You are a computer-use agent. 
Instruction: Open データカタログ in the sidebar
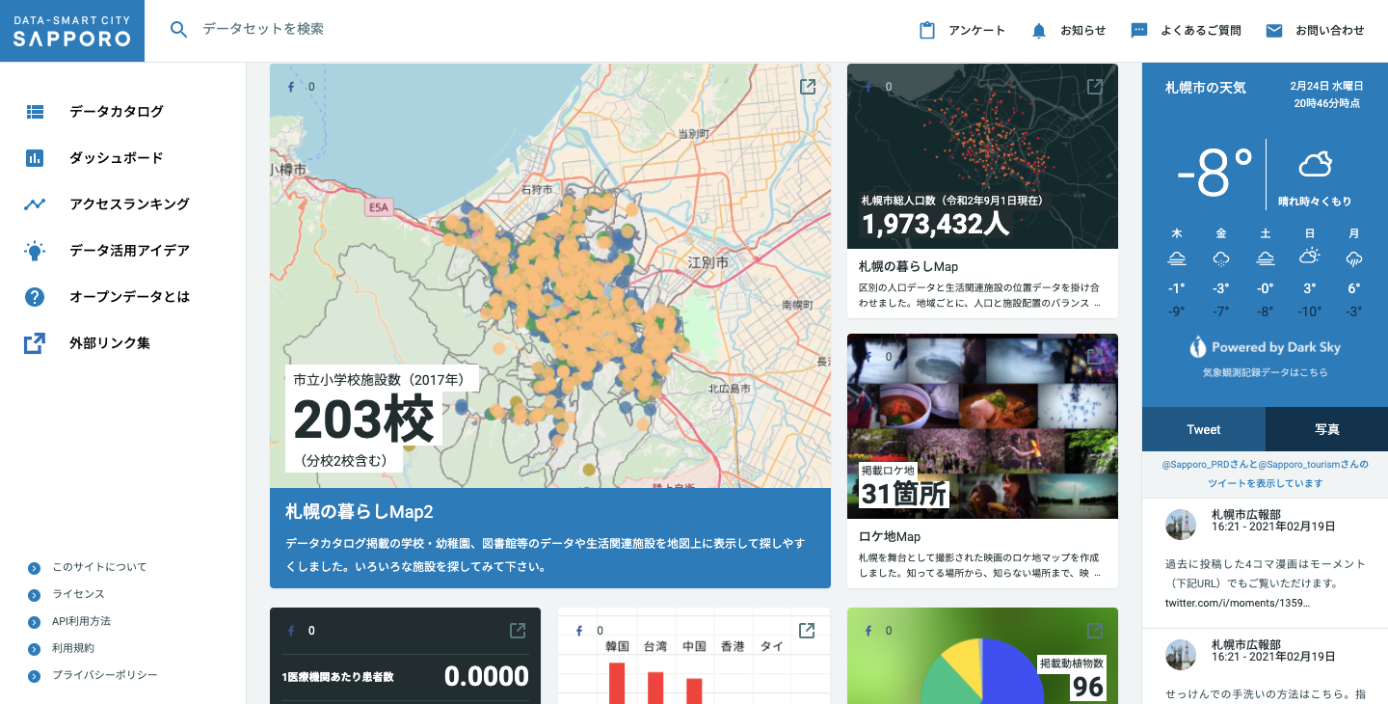pos(117,112)
